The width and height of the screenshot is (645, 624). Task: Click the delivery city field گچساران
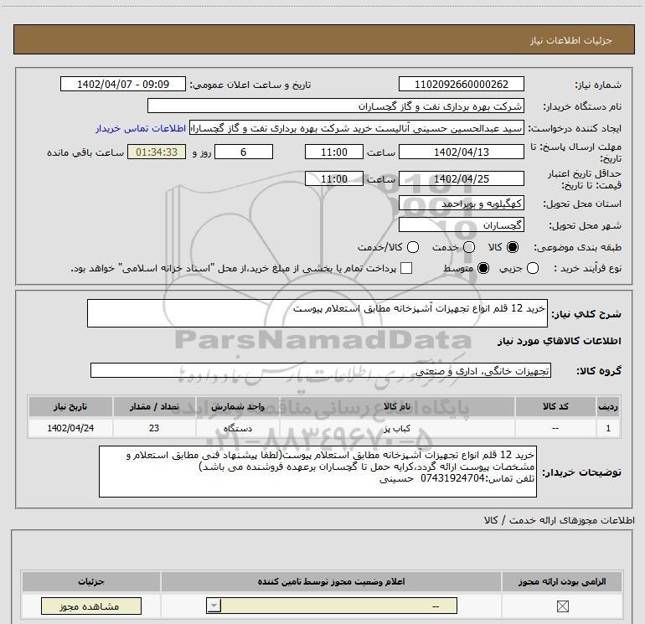tap(461, 225)
